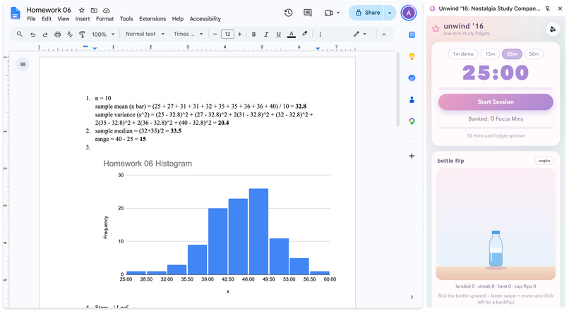Toggle italic formatting
Viewport: 569px width, 311px height.
pos(266,35)
